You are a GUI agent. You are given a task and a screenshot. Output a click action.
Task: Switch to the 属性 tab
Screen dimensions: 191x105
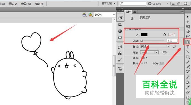tap(128, 12)
